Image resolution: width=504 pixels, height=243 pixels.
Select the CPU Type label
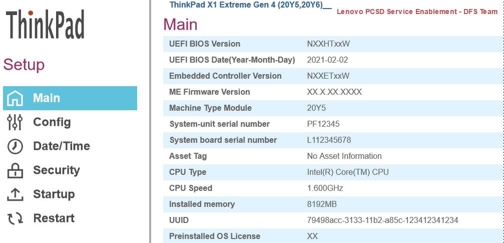pos(188,172)
